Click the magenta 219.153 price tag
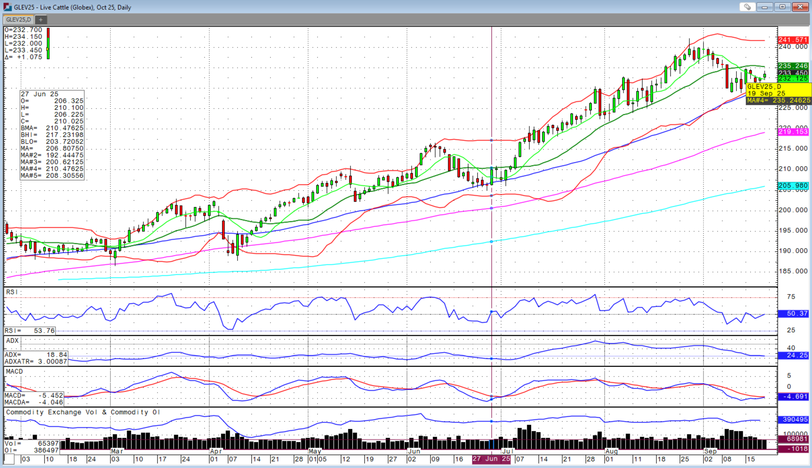 tap(793, 132)
